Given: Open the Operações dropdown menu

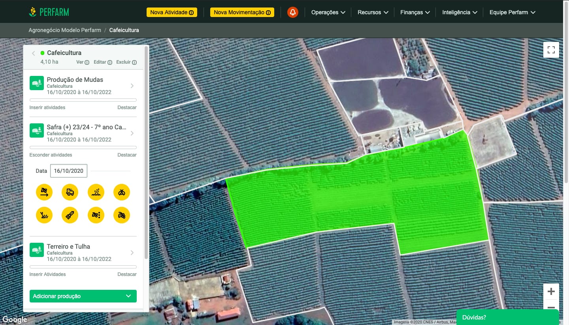Looking at the screenshot, I should click(328, 12).
